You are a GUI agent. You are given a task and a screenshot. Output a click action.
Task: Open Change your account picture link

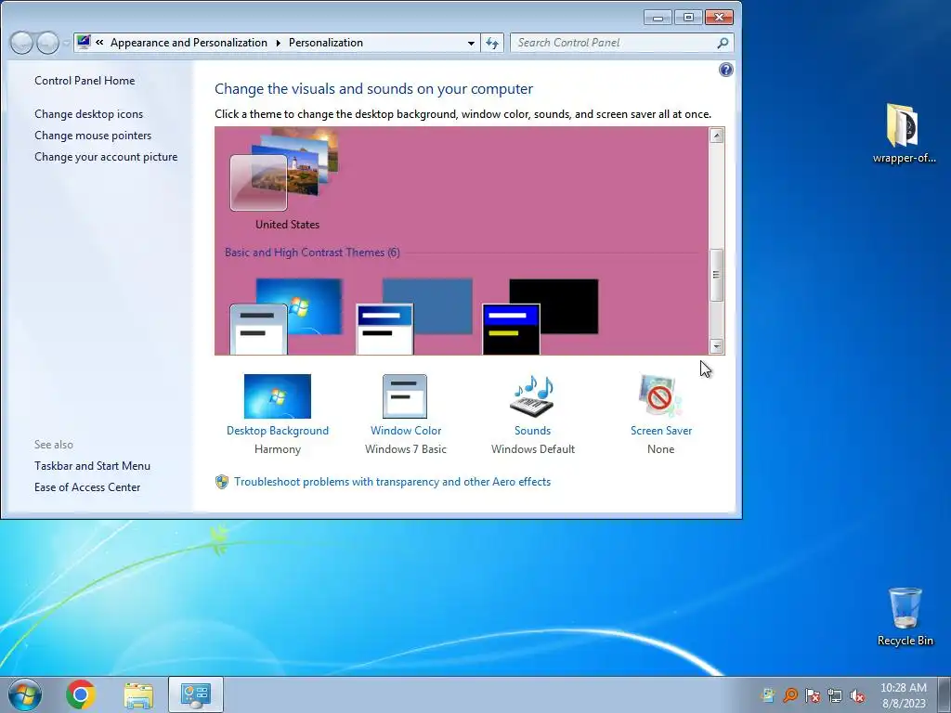pyautogui.click(x=106, y=156)
